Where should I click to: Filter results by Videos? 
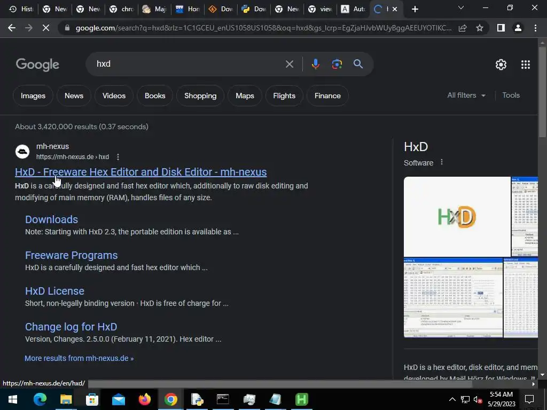click(x=114, y=96)
